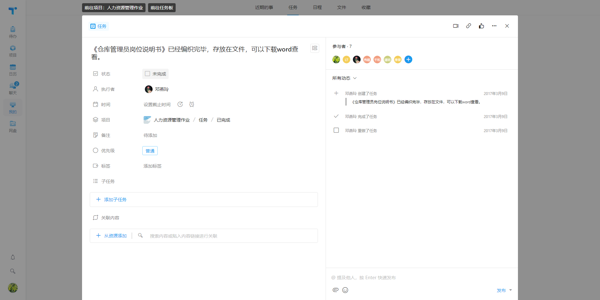Change executor 邓燕玲
This screenshot has width=600, height=300.
coord(157,89)
